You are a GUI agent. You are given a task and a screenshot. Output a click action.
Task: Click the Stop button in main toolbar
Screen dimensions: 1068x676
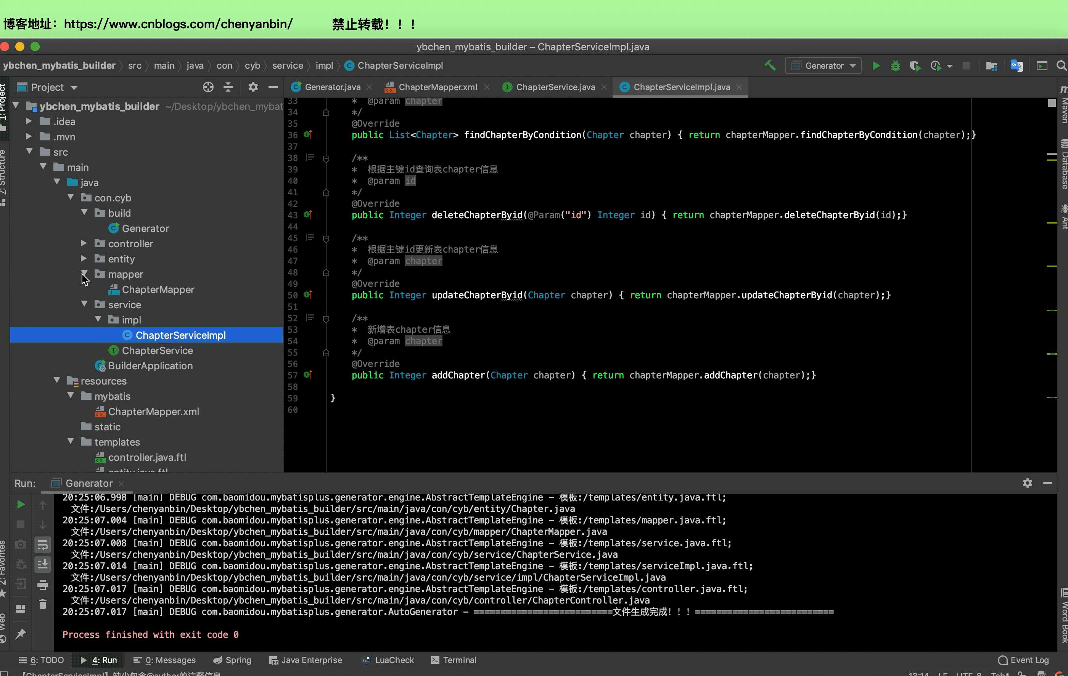(967, 66)
